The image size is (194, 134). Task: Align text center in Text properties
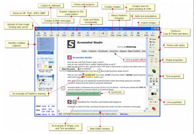(154, 81)
